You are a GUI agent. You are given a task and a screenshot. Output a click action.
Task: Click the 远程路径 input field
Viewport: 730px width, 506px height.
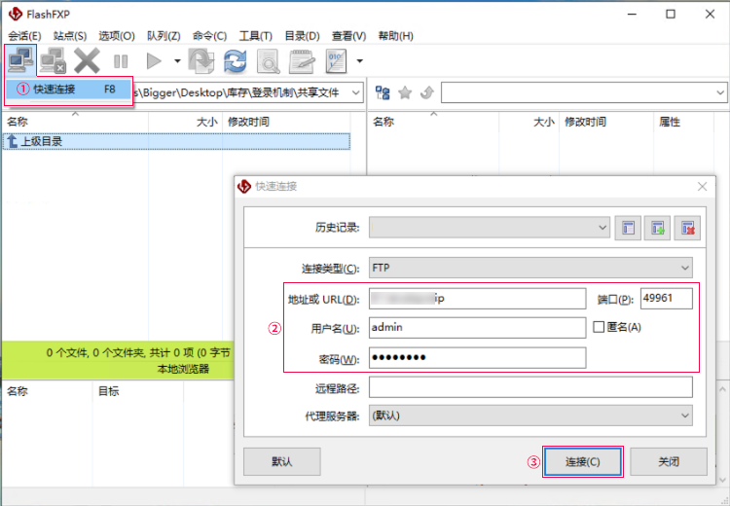coord(530,387)
